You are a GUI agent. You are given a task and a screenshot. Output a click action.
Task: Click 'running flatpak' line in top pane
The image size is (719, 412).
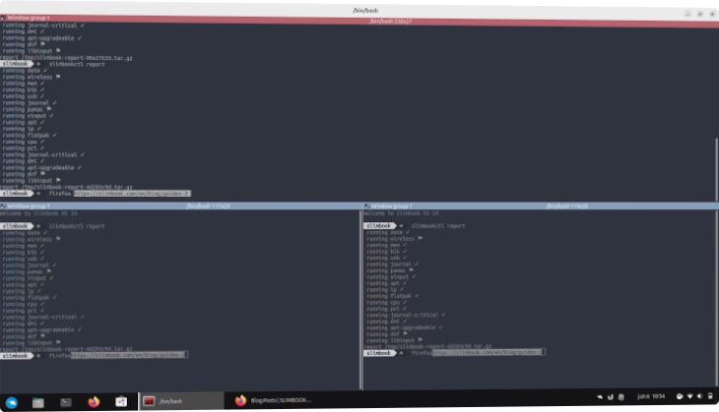(x=30, y=135)
